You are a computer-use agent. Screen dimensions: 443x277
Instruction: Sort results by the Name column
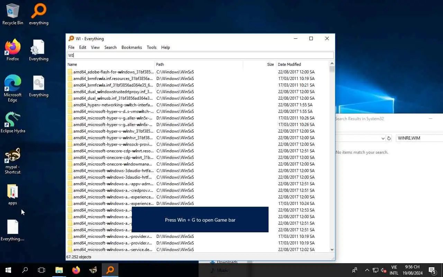[110, 64]
